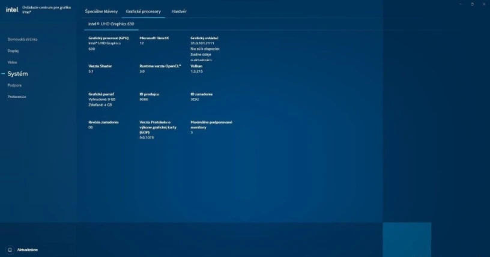This screenshot has width=490, height=257.
Task: Select the Grafické procesory tab
Action: pyautogui.click(x=143, y=11)
